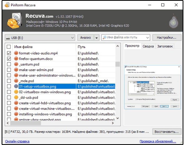The width and height of the screenshot is (185, 145).
Task: Open the USB (E:) drive dropdown
Action: pos(40,38)
